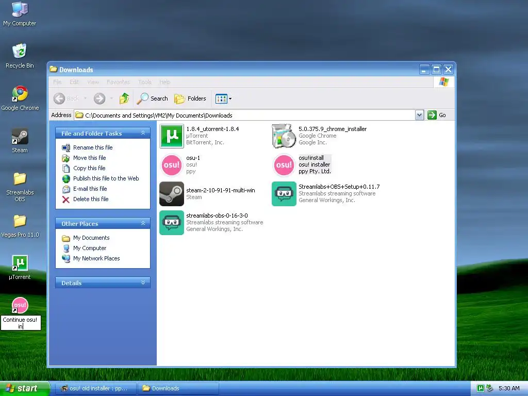This screenshot has width=528, height=396.
Task: Collapse the File and Folder Tasks panel
Action: (x=143, y=133)
